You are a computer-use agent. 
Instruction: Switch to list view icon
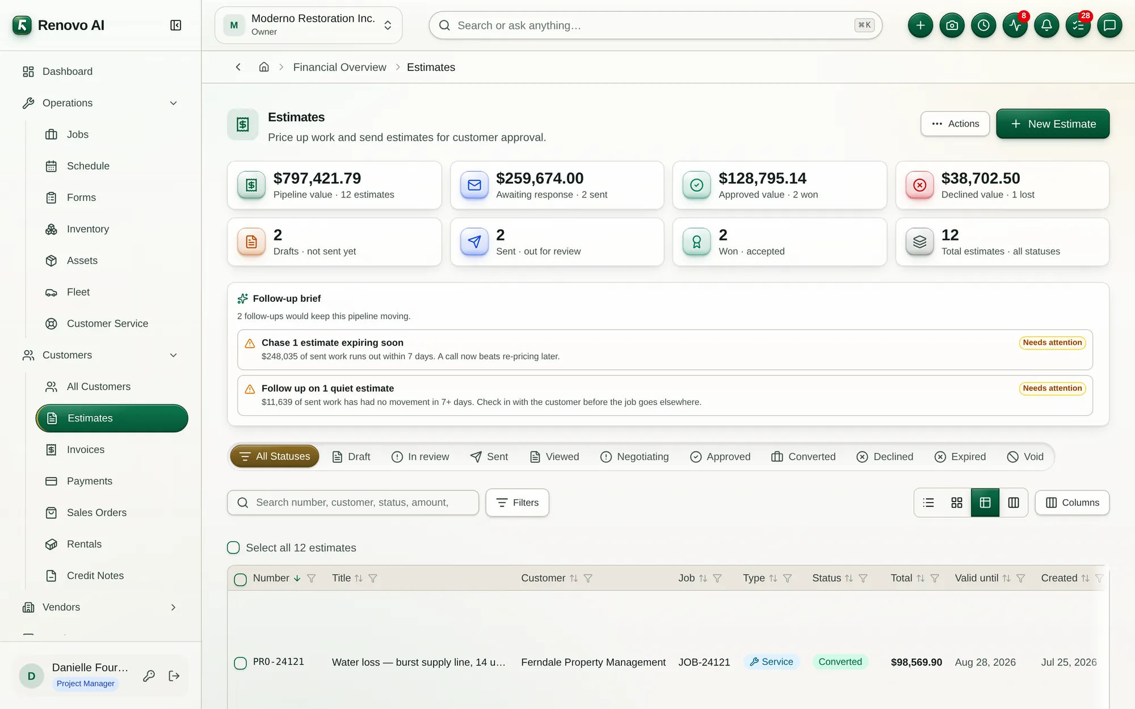(928, 503)
